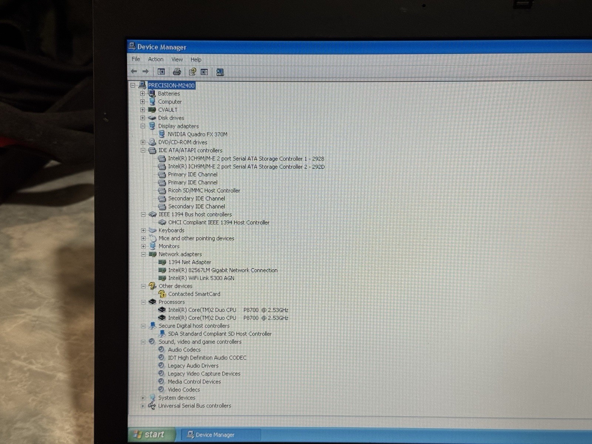Click the Disk drives category icon
This screenshot has height=444, width=592.
[152, 118]
